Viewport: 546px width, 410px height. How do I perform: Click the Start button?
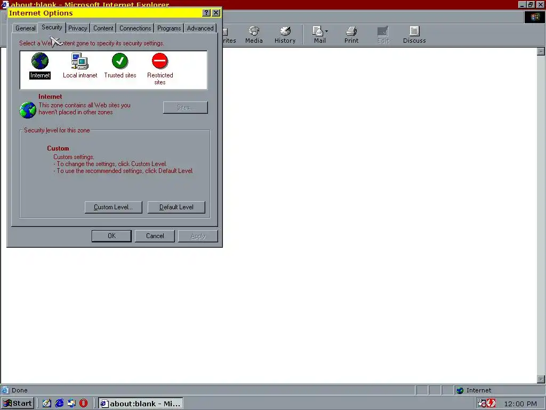coord(18,404)
